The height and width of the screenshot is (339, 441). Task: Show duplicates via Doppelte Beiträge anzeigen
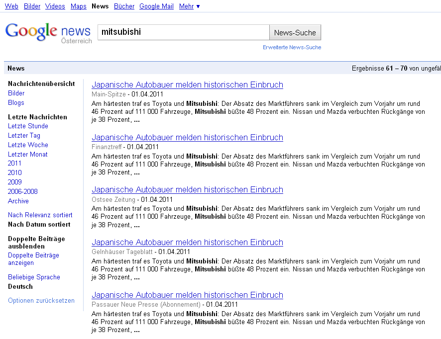[x=33, y=259]
